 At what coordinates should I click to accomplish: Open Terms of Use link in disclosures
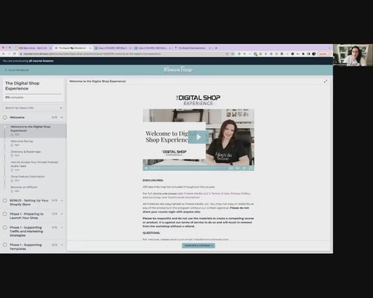tap(206, 194)
